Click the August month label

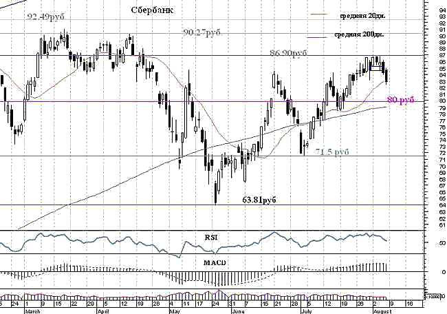pyautogui.click(x=382, y=311)
